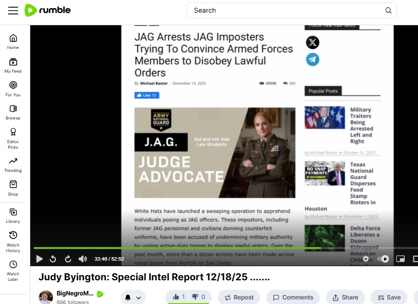Click the Share button
418x304 pixels.
tap(345, 297)
